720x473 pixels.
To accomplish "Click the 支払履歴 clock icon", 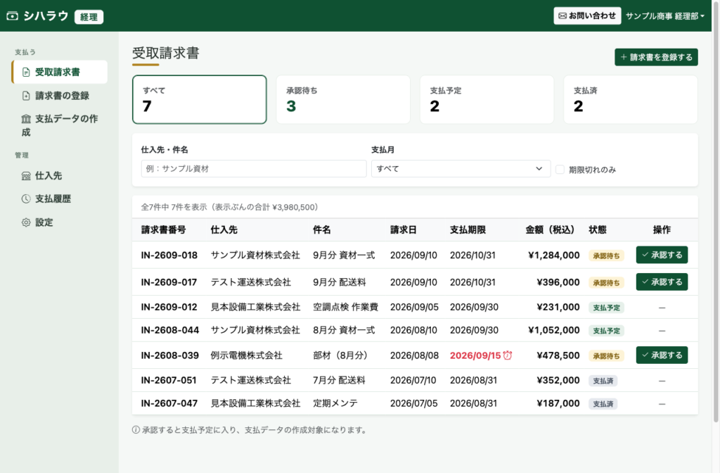I will 26,198.
